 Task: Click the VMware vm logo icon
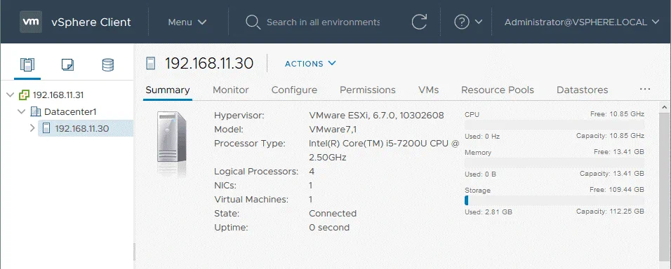[31, 22]
